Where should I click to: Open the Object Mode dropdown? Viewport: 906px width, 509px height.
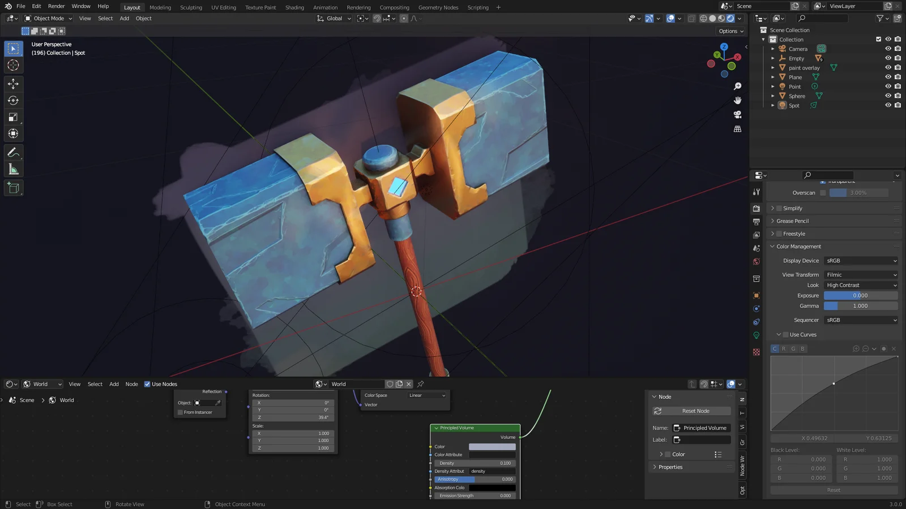(48, 18)
